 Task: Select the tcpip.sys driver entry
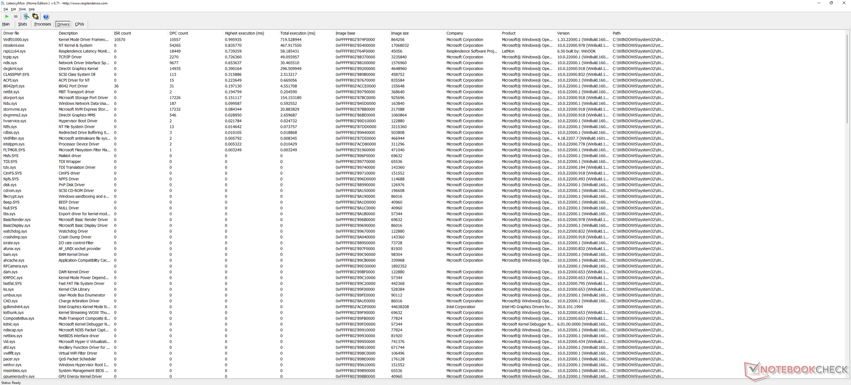point(11,57)
